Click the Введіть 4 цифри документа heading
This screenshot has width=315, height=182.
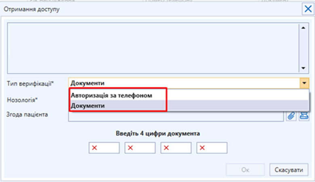pyautogui.click(x=157, y=133)
